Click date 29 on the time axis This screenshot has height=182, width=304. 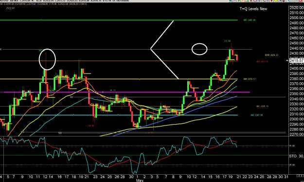275,177
